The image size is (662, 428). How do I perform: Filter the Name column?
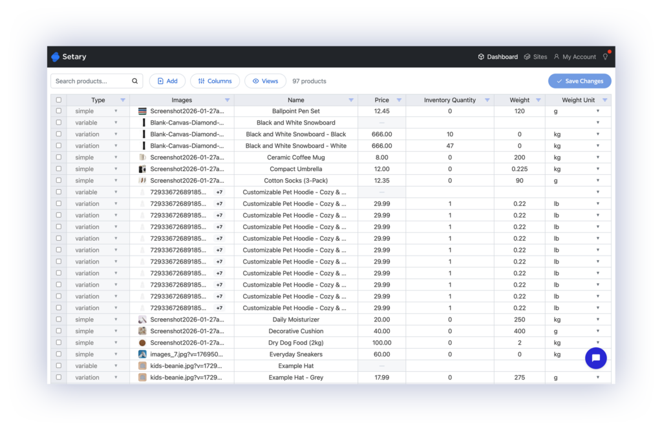(x=351, y=100)
